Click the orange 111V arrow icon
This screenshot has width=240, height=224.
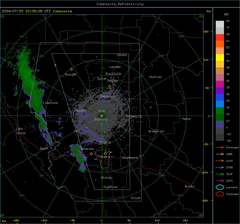point(220,161)
